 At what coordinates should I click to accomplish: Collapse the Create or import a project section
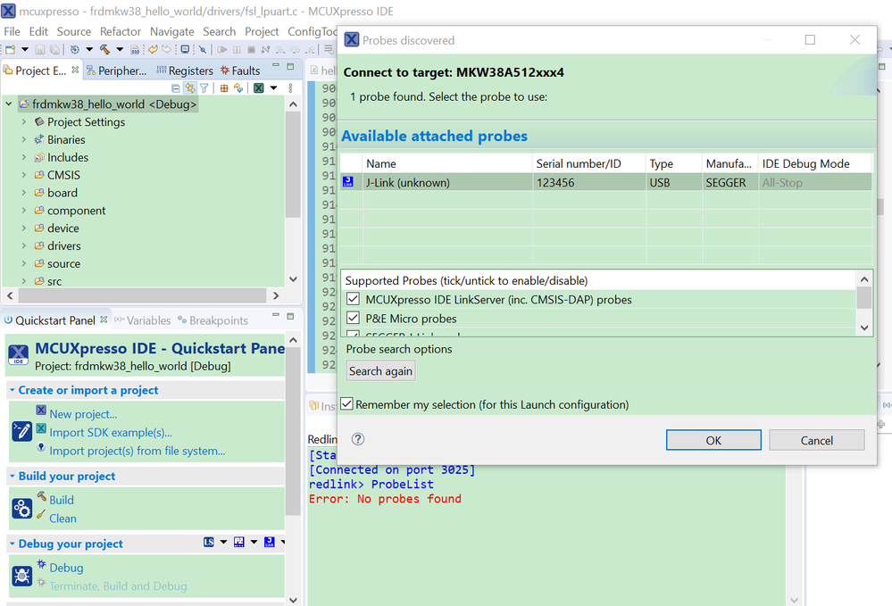pyautogui.click(x=12, y=390)
